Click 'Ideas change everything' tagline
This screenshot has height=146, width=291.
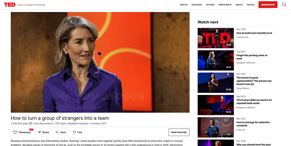click(x=31, y=5)
